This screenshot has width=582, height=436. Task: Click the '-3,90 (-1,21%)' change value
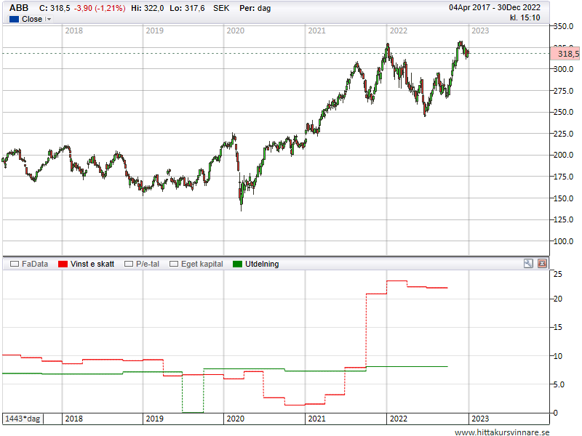(100, 8)
